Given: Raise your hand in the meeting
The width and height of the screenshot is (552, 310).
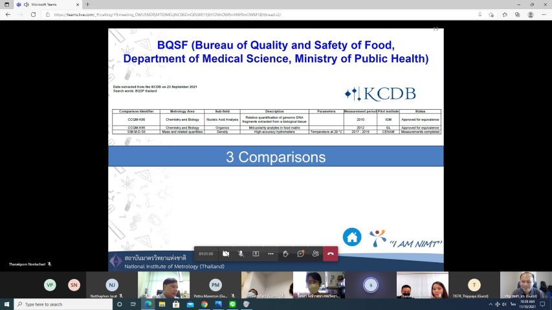Looking at the screenshot, I should point(285,254).
